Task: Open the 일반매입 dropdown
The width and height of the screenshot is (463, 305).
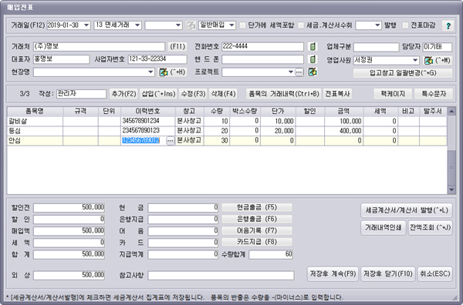Action: [x=231, y=25]
